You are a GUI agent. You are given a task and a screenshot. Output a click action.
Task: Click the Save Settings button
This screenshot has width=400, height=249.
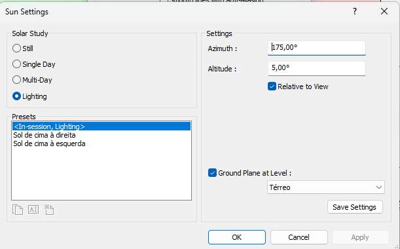pos(355,207)
